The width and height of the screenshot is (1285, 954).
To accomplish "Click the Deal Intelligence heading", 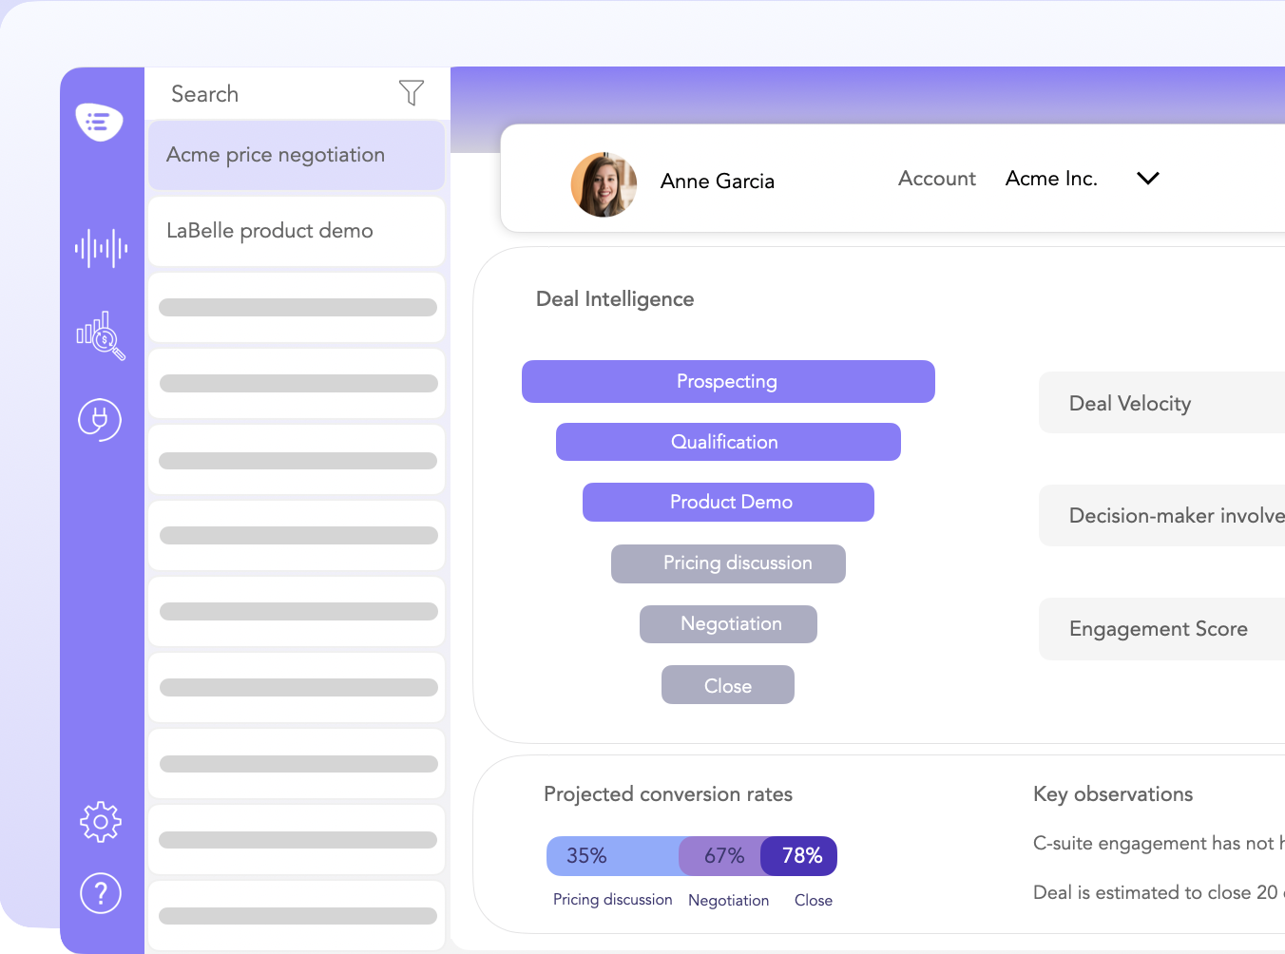I will (615, 299).
